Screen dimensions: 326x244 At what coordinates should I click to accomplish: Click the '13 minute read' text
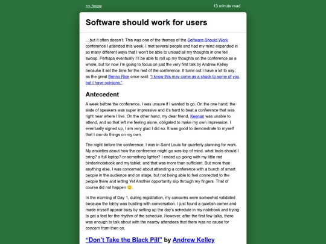pyautogui.click(x=227, y=6)
